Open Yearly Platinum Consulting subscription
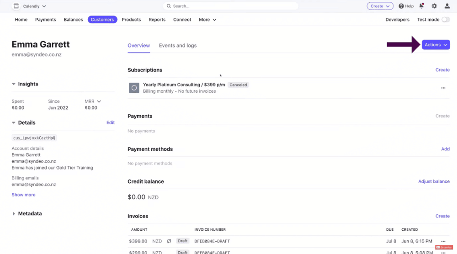Screen dimensions: 457x254 (x=184, y=85)
